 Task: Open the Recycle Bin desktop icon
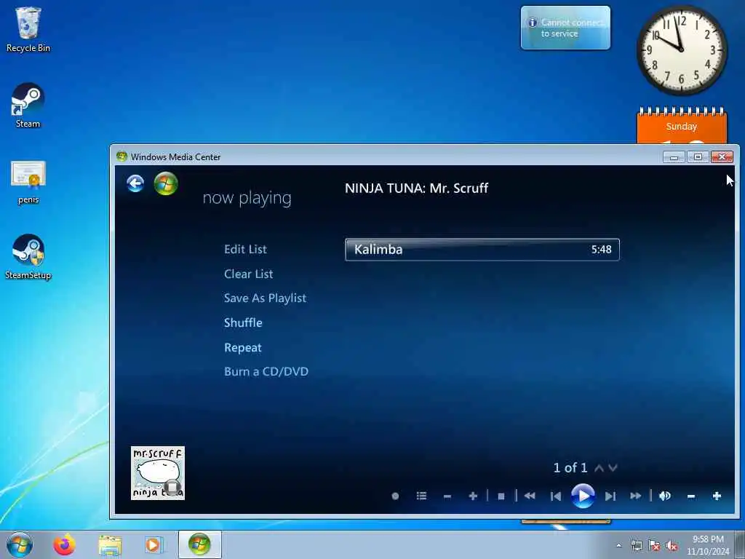click(28, 29)
